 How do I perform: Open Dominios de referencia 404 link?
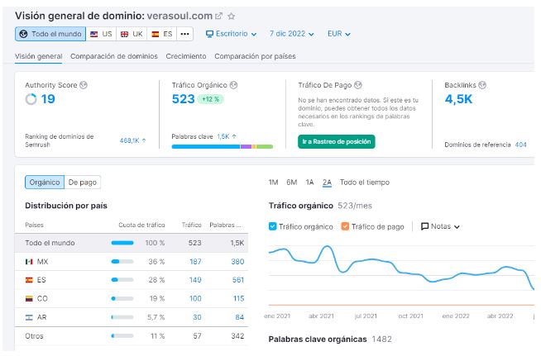click(x=520, y=145)
